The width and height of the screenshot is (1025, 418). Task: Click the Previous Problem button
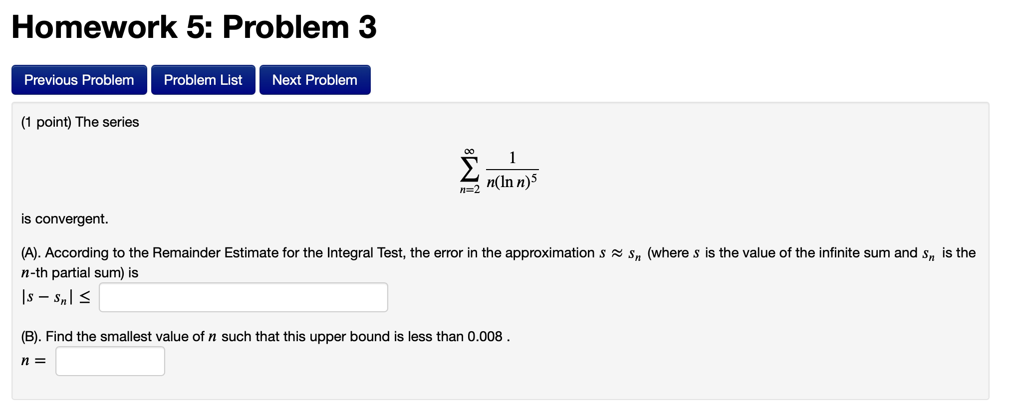[x=78, y=79]
